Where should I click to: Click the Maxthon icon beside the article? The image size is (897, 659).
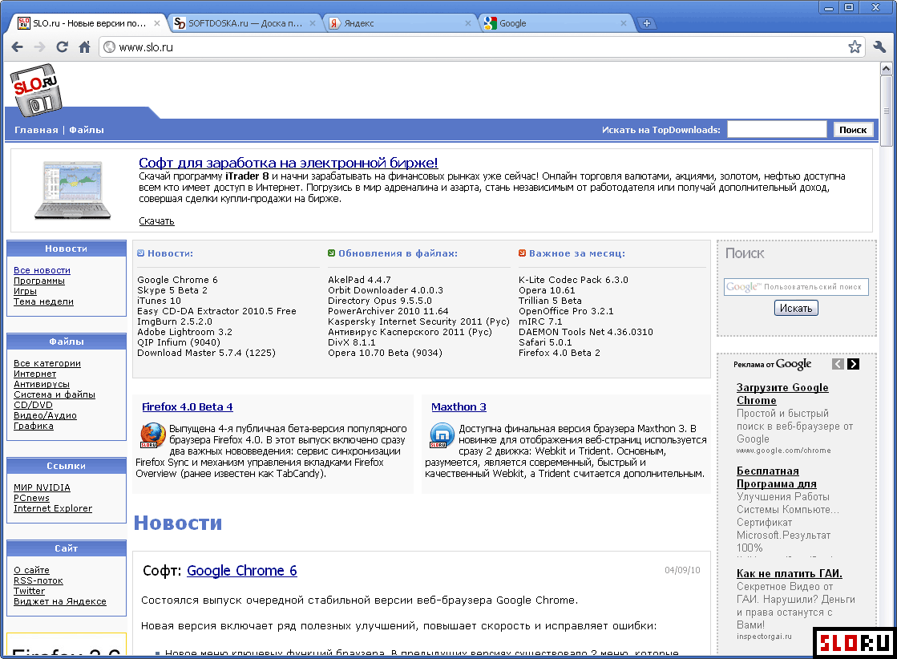click(442, 435)
